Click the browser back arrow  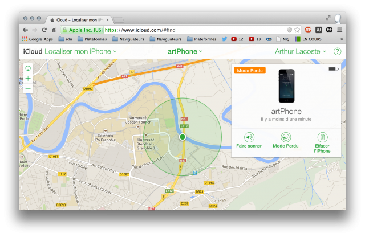[x=25, y=30]
